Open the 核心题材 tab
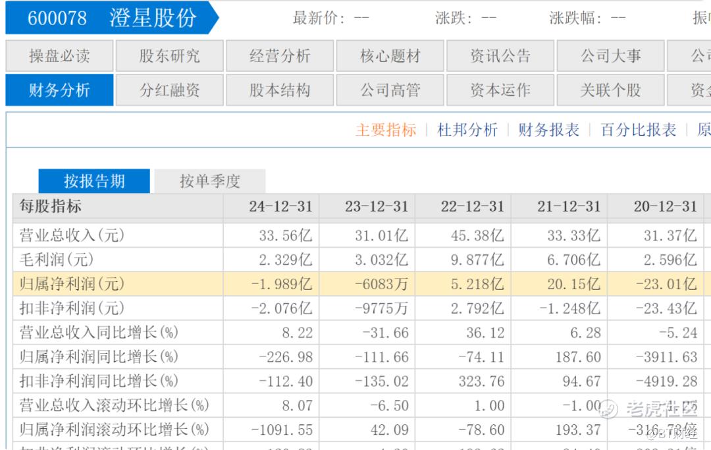711x450 pixels. tap(390, 56)
